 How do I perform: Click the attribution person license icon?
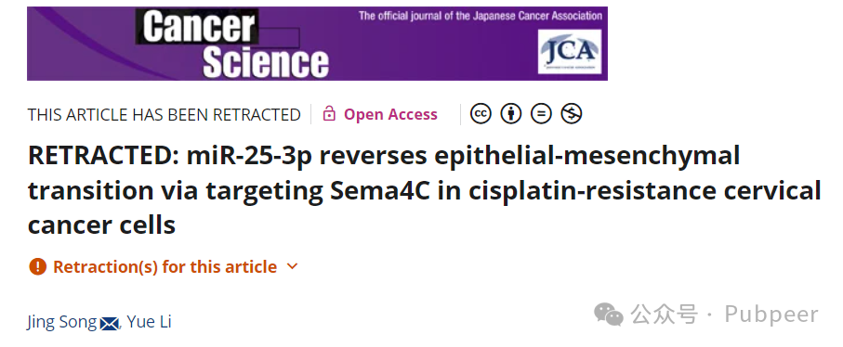(x=511, y=114)
